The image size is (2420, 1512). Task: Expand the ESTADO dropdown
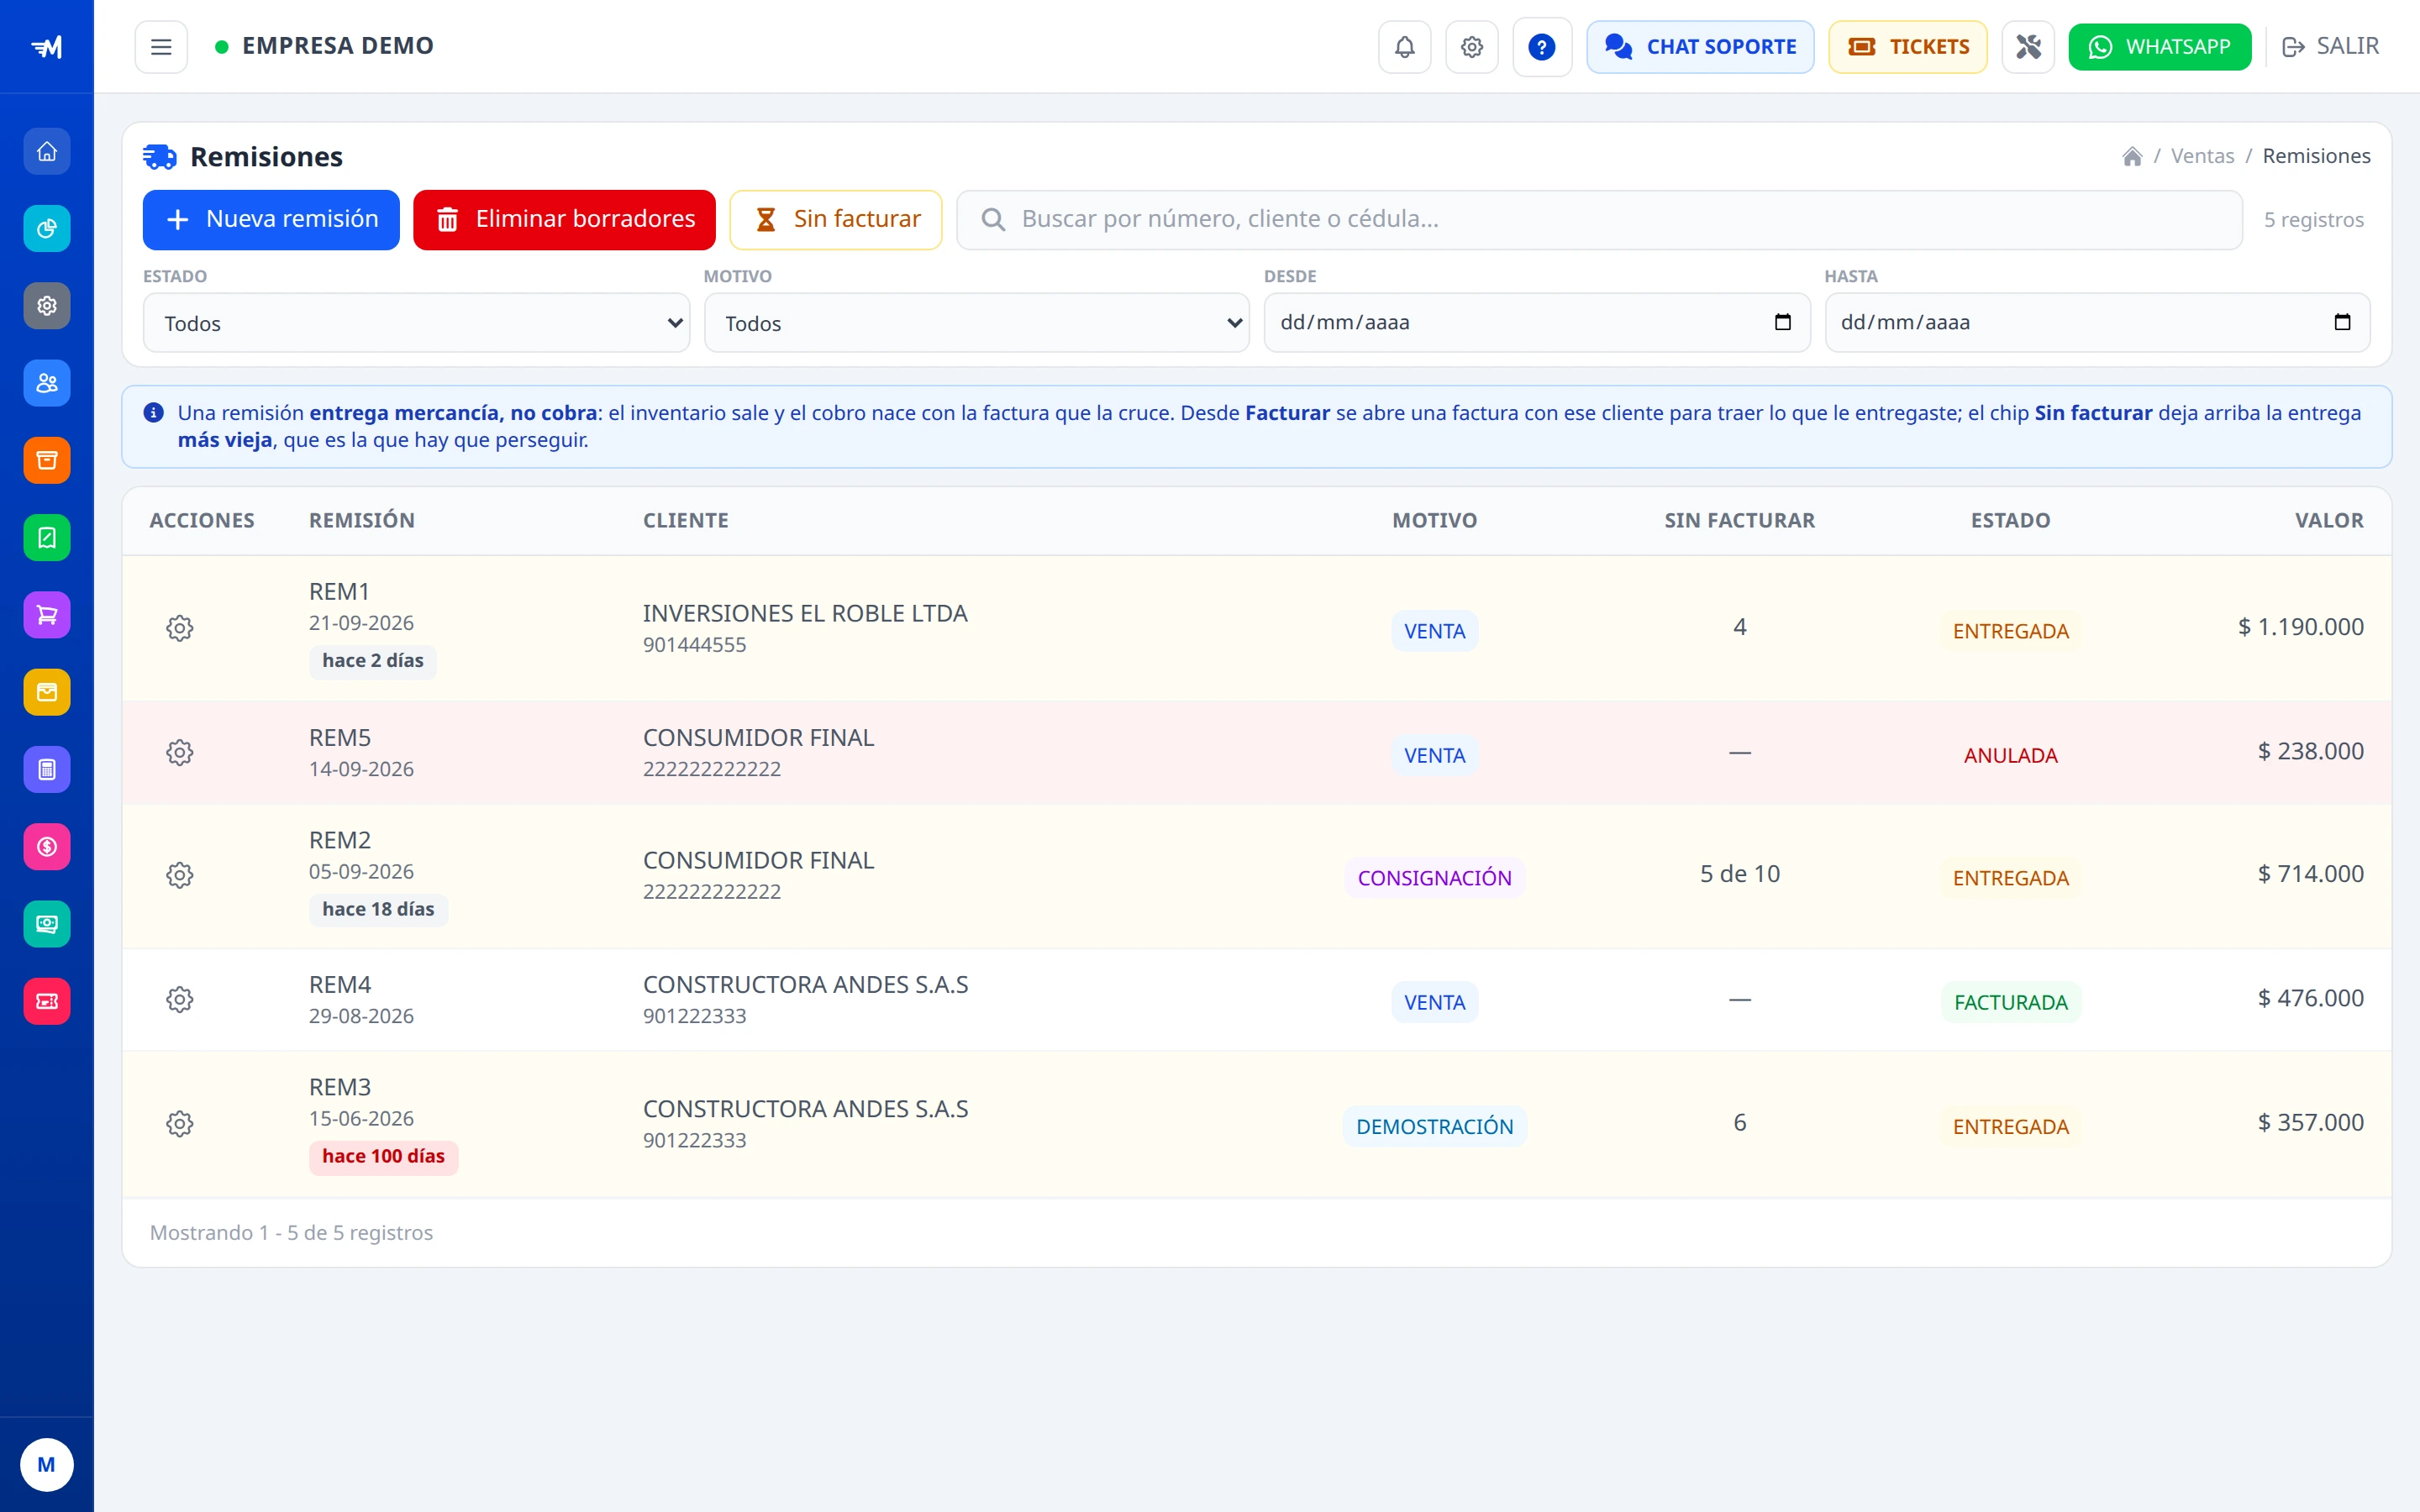tap(416, 323)
